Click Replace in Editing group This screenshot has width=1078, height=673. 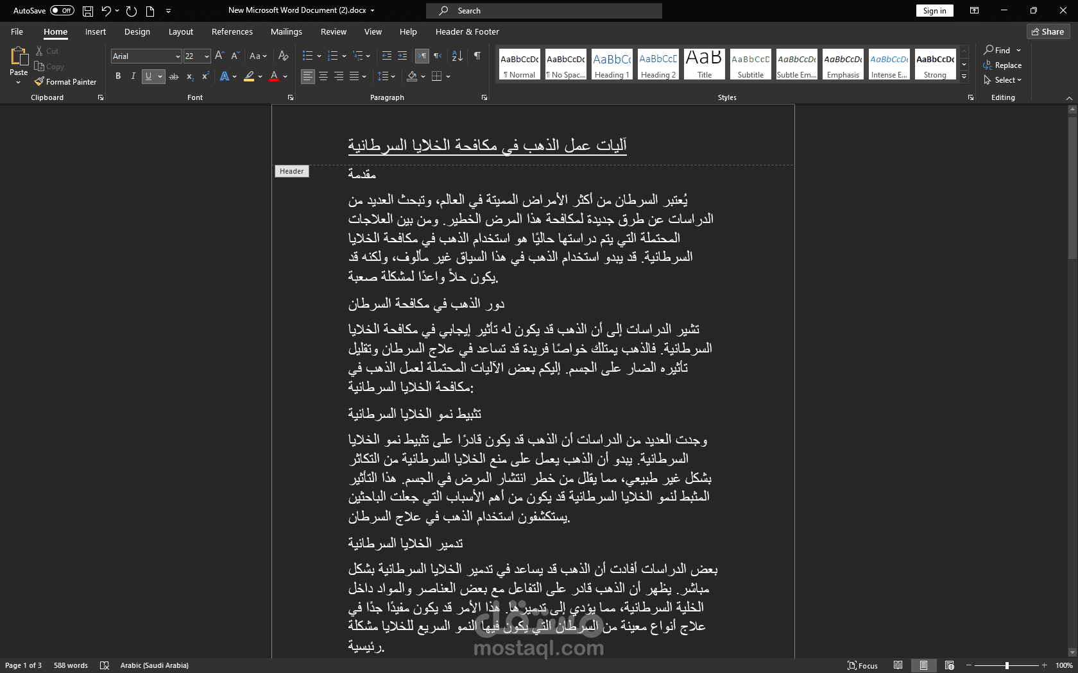click(1002, 65)
